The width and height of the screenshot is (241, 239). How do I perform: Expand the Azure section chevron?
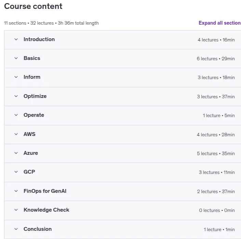16,153
